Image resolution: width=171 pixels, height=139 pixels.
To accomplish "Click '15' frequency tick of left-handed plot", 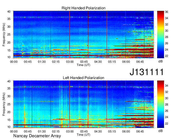I will click(9, 120).
